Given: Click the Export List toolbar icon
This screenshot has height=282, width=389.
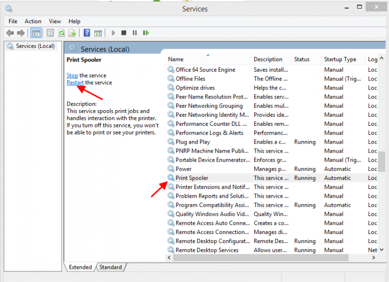Looking at the screenshot, I should 72,33.
